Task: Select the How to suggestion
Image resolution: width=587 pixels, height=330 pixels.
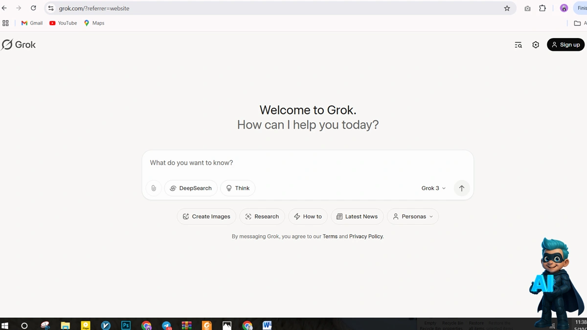Action: (x=308, y=217)
